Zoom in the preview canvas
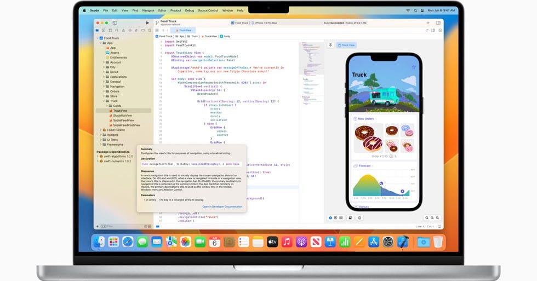Image resolution: width=537 pixels, height=281 pixels. click(437, 217)
